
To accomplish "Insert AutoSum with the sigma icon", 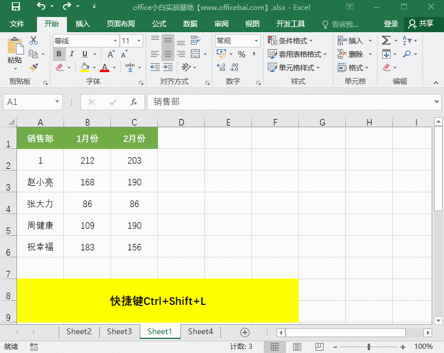I will [x=386, y=40].
